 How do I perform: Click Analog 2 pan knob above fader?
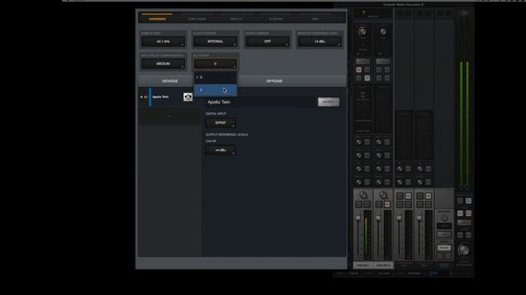click(x=383, y=195)
